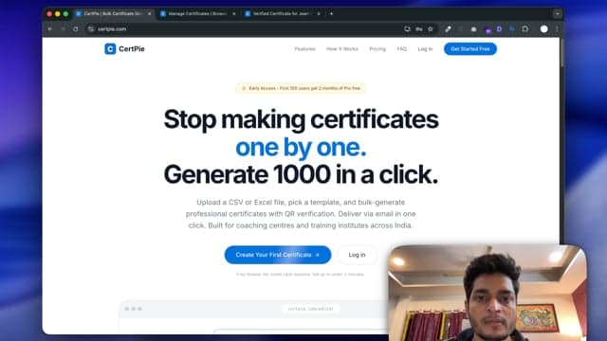Click Log in in the top navigation

pyautogui.click(x=425, y=49)
